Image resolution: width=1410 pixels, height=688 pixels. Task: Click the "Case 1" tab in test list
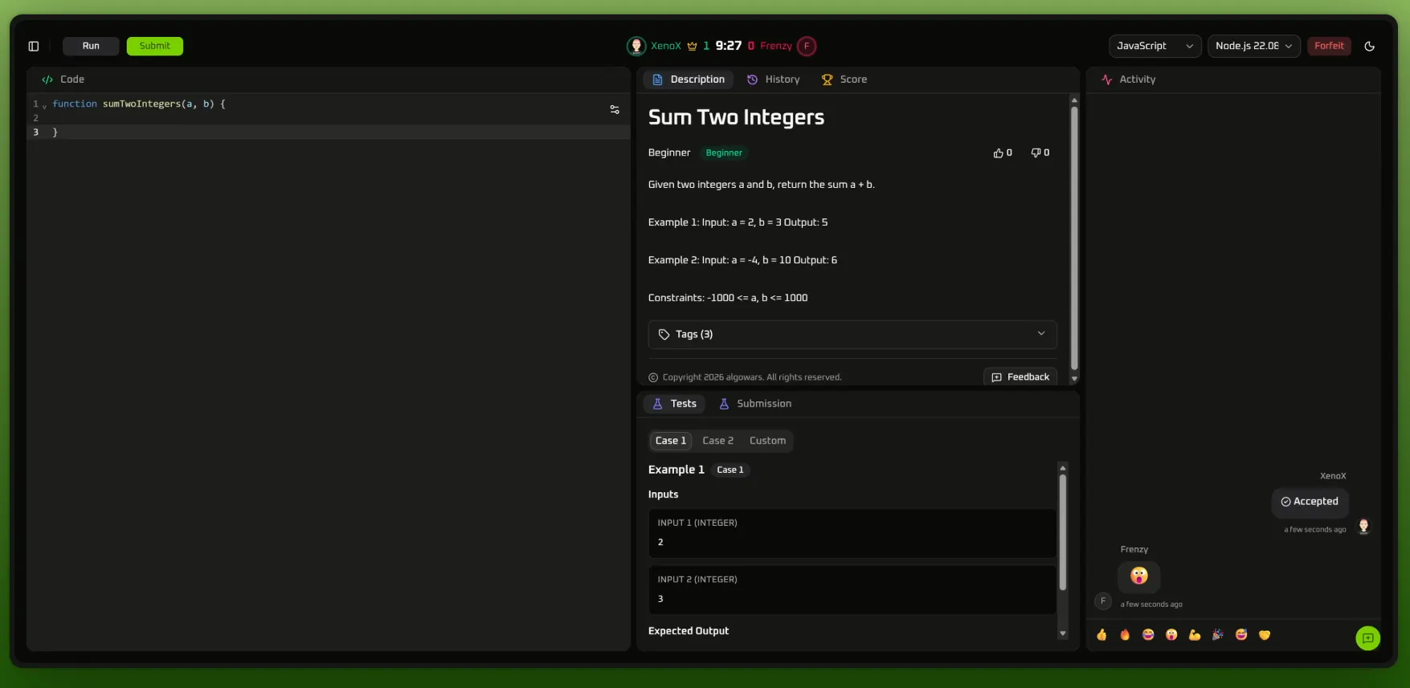[x=671, y=441]
